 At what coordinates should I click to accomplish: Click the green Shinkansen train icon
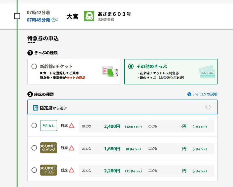click(89, 16)
